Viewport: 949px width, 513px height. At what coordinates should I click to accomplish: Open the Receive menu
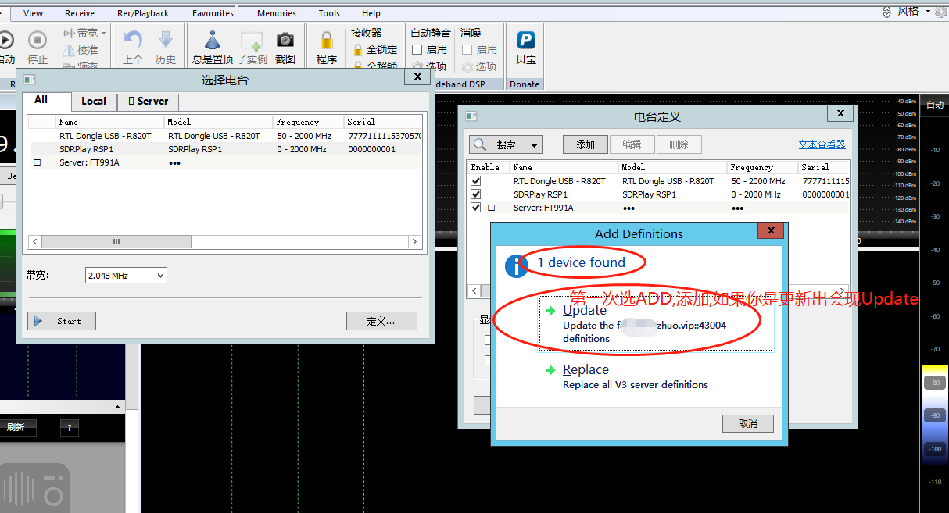tap(80, 13)
